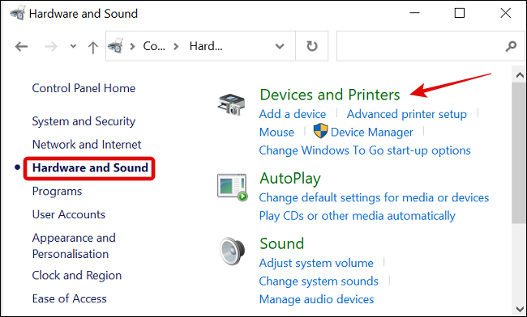
Task: Select Network and Internet category
Action: [x=87, y=145]
